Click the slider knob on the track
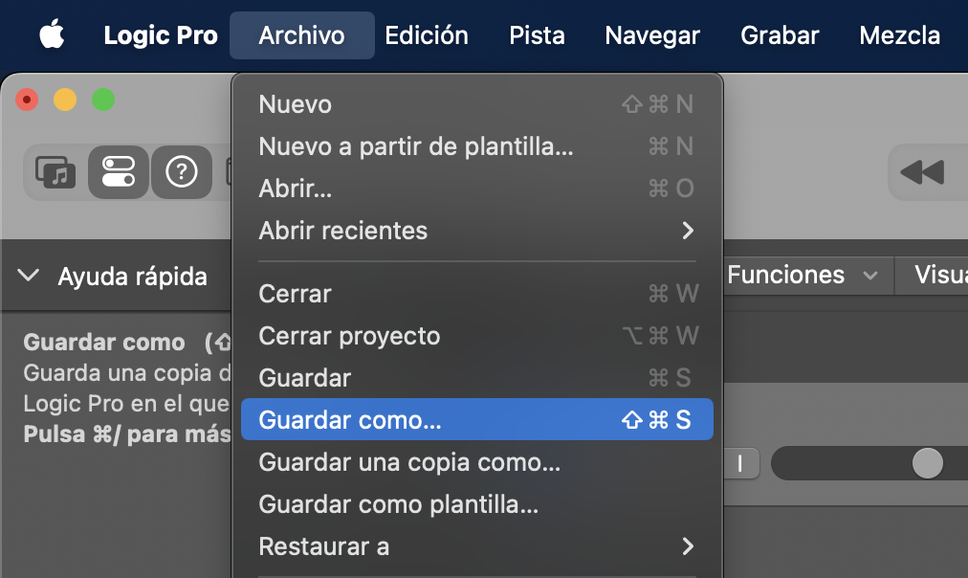Image resolution: width=968 pixels, height=578 pixels. 926,463
